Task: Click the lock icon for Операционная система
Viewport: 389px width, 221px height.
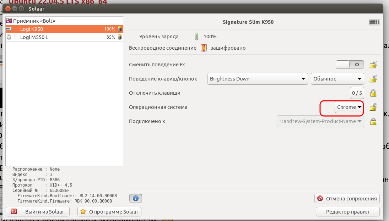Action: tap(373, 107)
